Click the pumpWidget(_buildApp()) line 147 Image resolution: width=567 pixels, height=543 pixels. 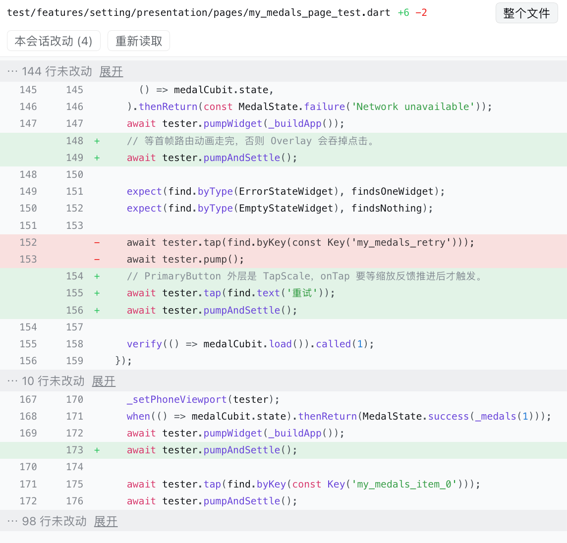tap(283, 124)
